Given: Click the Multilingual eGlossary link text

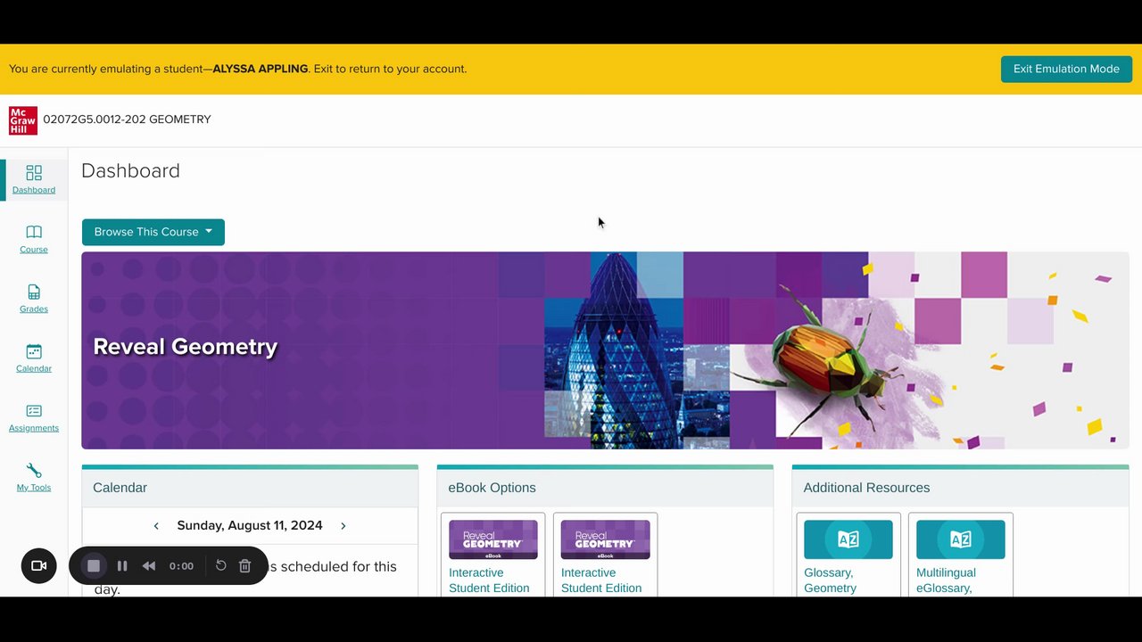Looking at the screenshot, I should point(947,580).
